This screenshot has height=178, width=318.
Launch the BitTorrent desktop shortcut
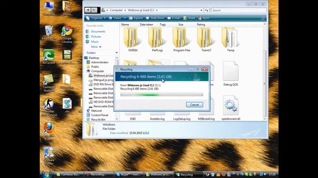[49, 56]
